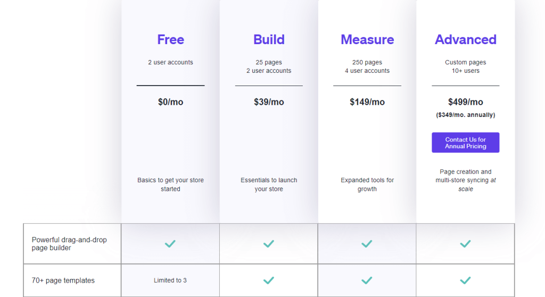Image resolution: width=545 pixels, height=297 pixels.
Task: Click the $39/mo Build price
Action: 269,102
